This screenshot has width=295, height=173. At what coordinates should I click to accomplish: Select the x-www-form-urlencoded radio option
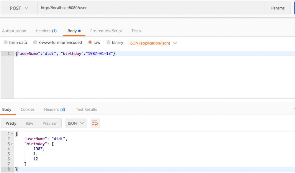[x=35, y=42]
